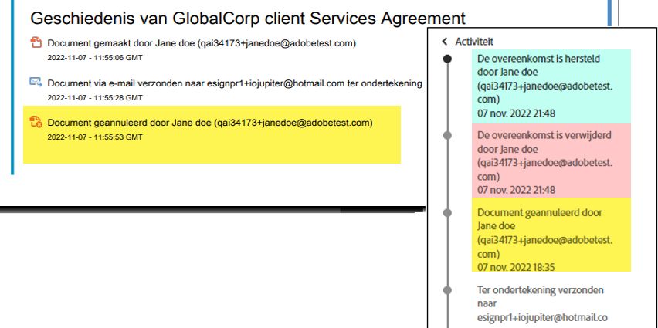Viewport: 658px width, 328px height.
Task: Select timeline dot beside 'Ter ondertekening verzonden'
Action: pos(448,290)
